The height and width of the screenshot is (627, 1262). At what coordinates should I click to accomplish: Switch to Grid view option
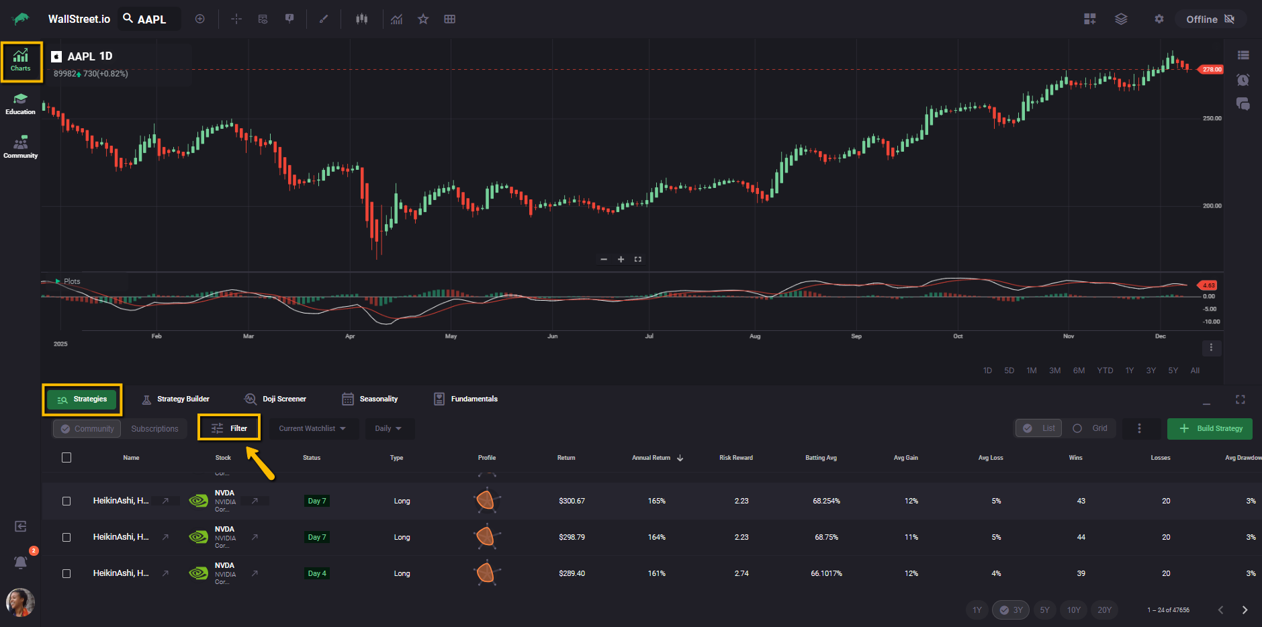point(1091,428)
